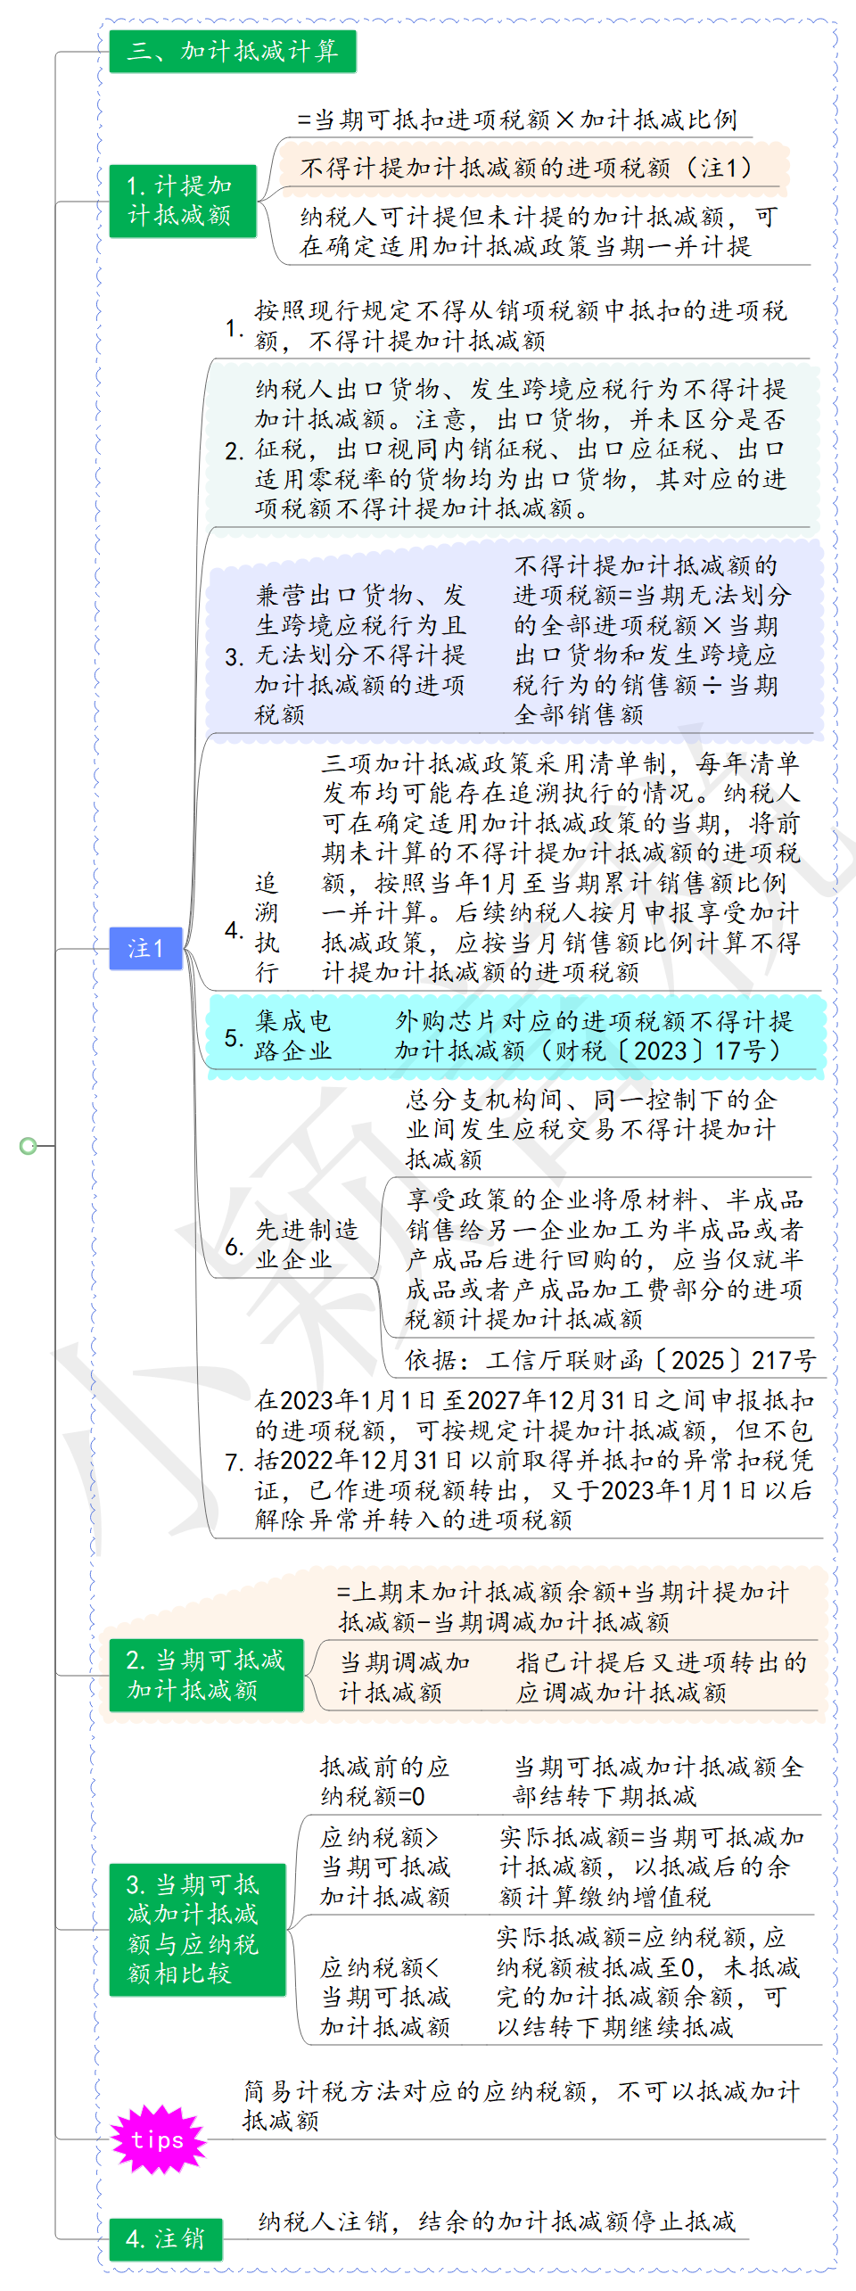Click 不得计提加计抵减额的进项税额（注1）text
This screenshot has height=2291, width=856.
527,168
